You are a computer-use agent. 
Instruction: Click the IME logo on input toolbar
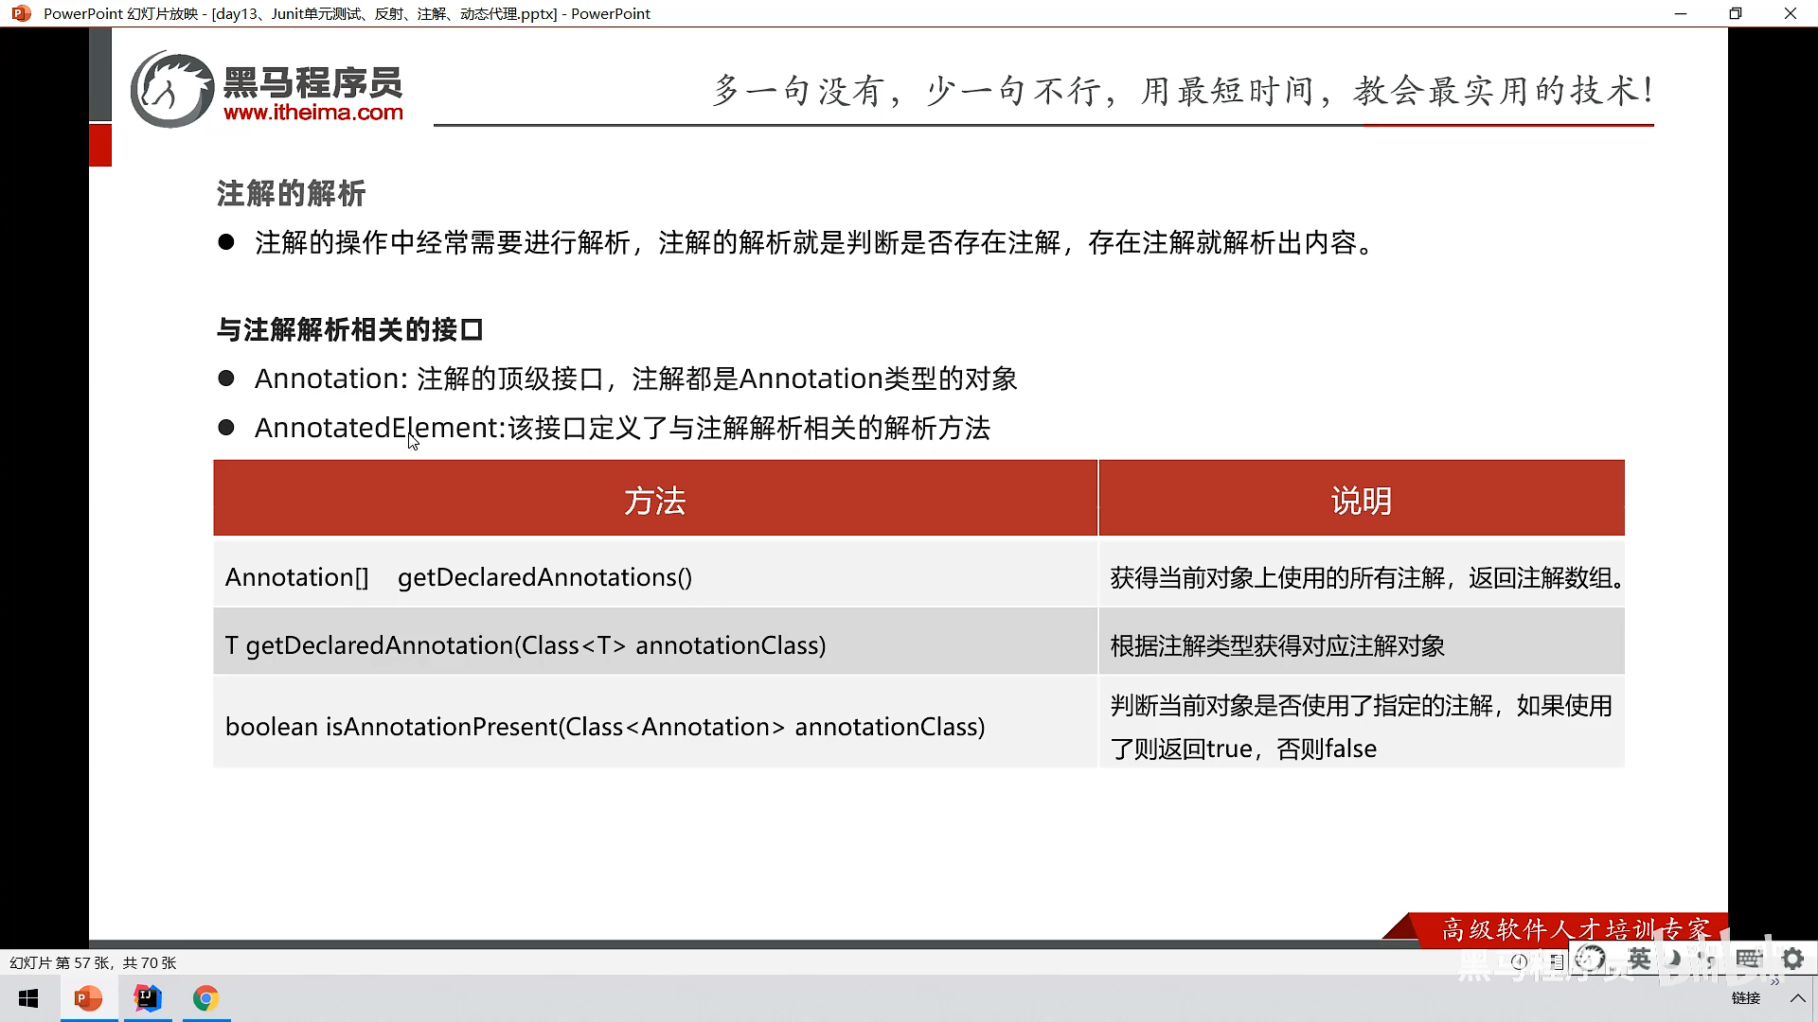pyautogui.click(x=1591, y=959)
